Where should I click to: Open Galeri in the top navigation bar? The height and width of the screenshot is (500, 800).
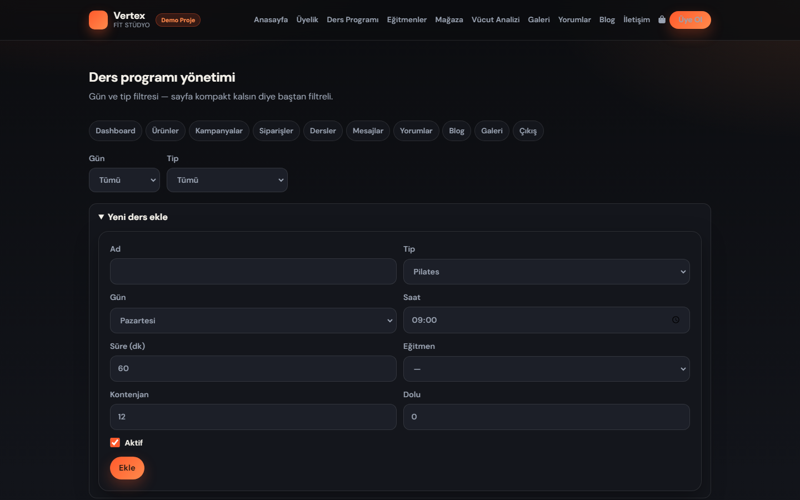point(539,20)
